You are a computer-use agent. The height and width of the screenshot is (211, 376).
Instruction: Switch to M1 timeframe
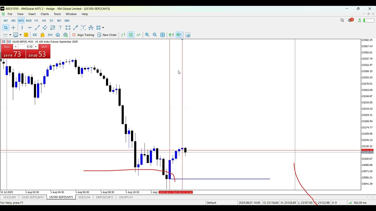[6, 21]
